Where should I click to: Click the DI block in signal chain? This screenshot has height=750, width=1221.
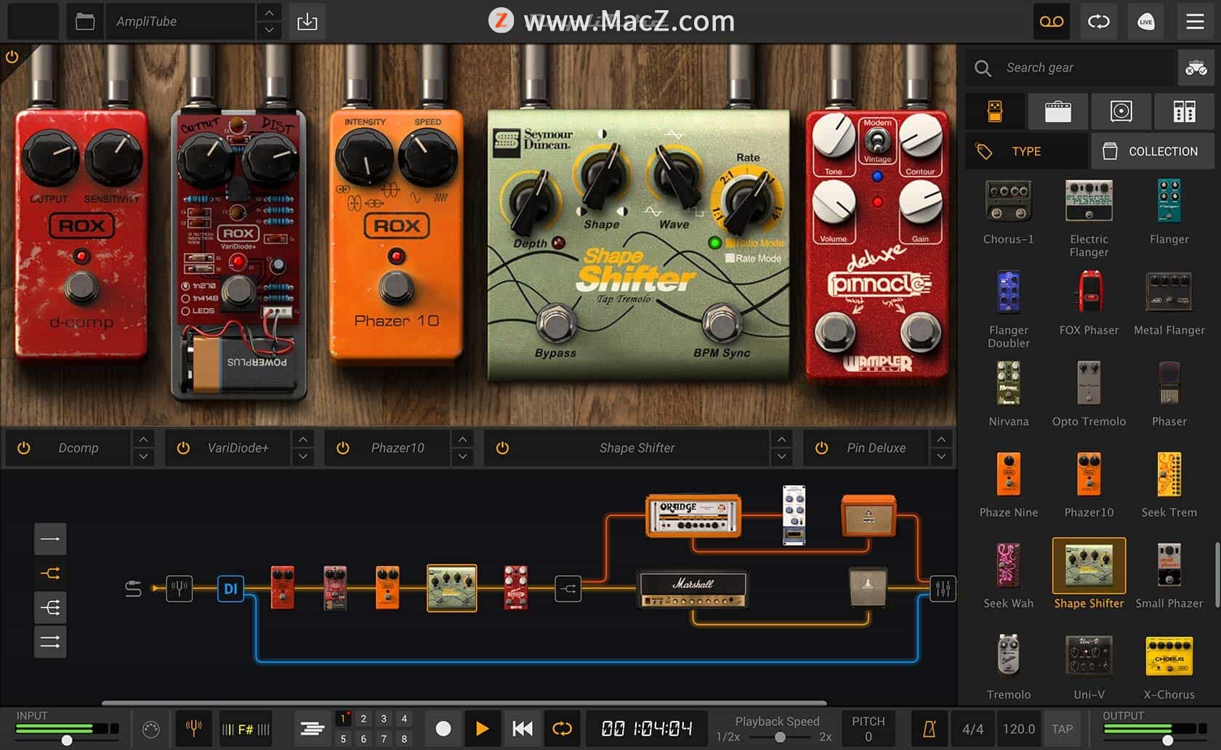pos(230,588)
